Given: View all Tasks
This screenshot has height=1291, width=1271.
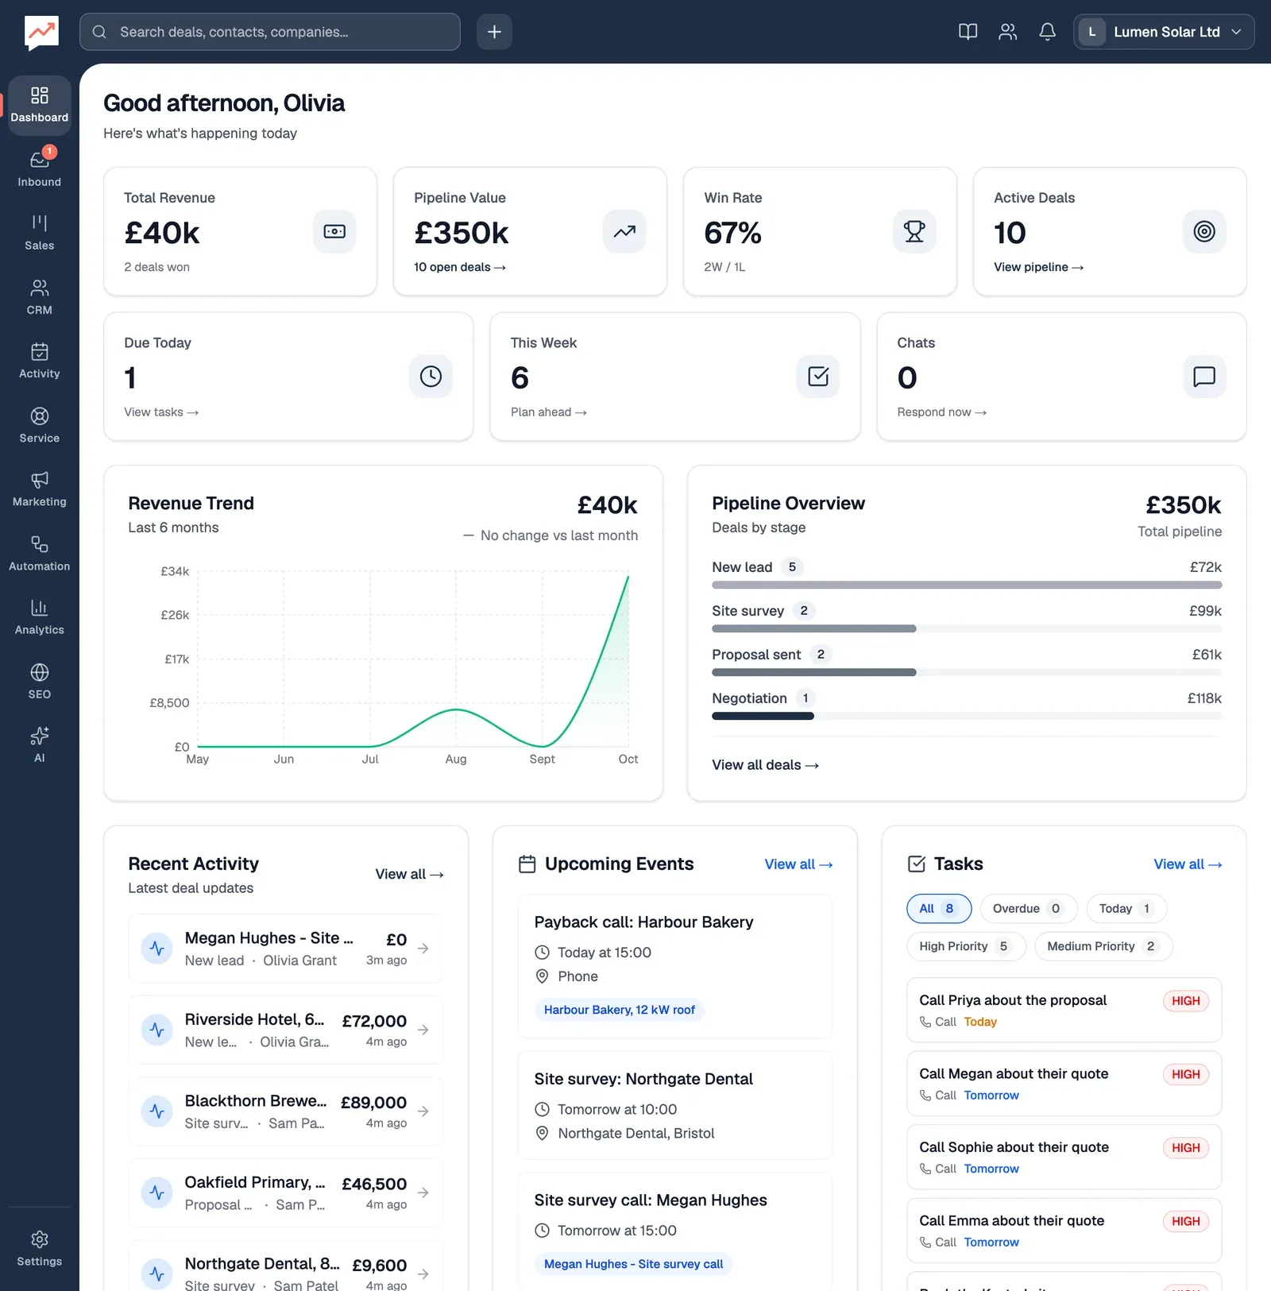Looking at the screenshot, I should 1188,864.
